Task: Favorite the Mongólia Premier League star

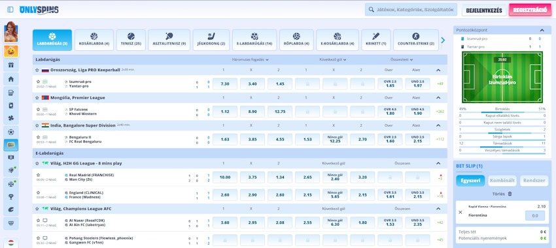Action: [37, 98]
